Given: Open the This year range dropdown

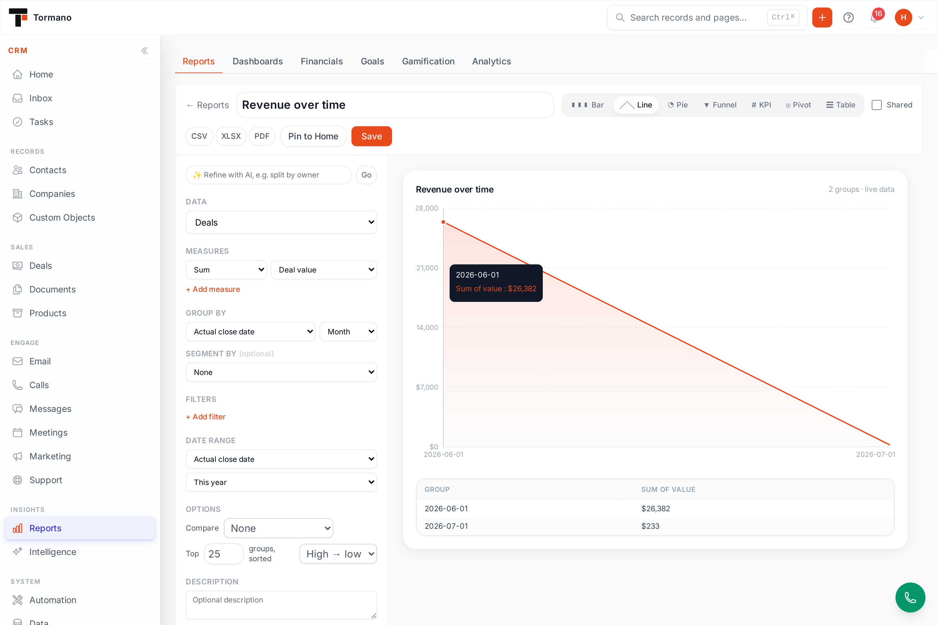Looking at the screenshot, I should [x=281, y=482].
